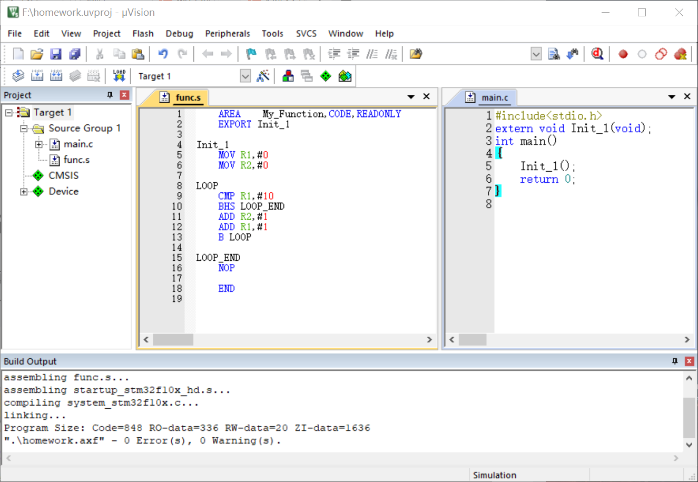
Task: Click Build Output vertical scrollbar thumb
Action: 689,418
